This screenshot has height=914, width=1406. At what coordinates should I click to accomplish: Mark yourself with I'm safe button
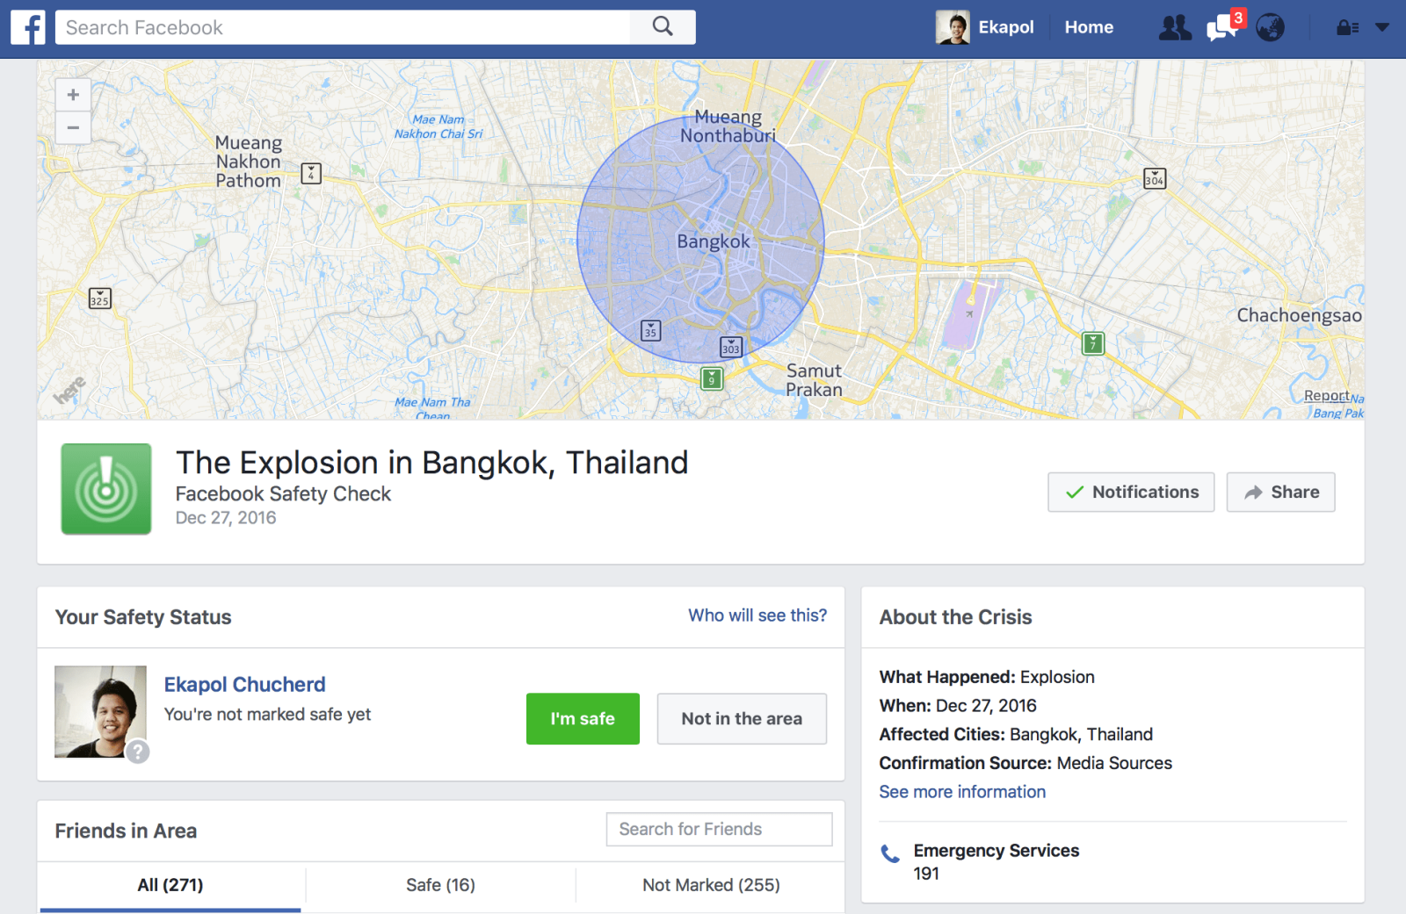583,719
